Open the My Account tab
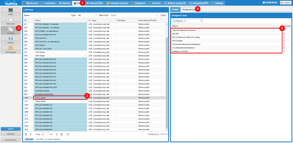293x143 pixels. [31, 3]
